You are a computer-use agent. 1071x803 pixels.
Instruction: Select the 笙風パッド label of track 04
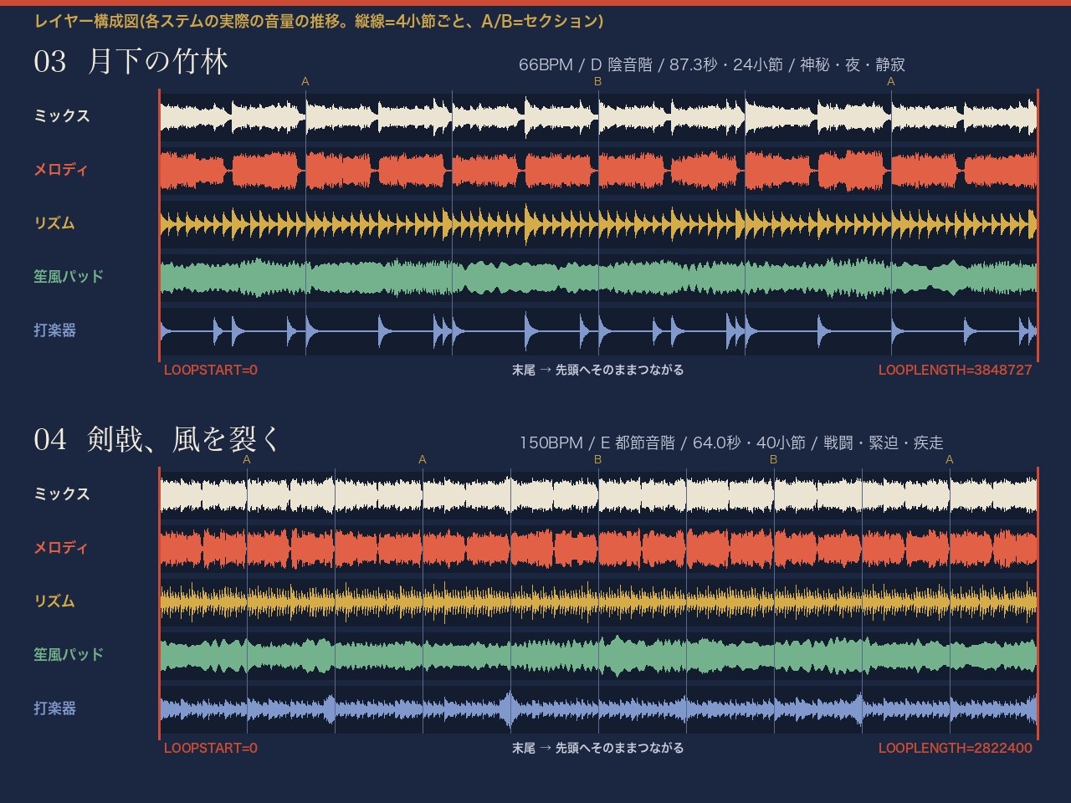(69, 655)
